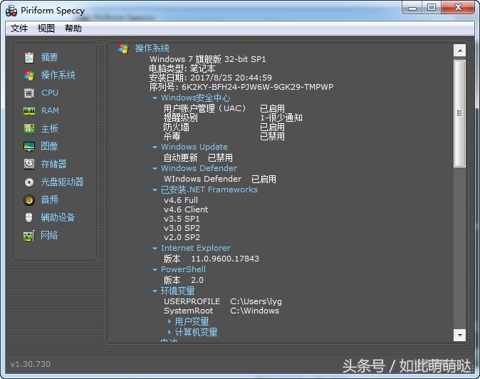Image resolution: width=480 pixels, height=379 pixels.
Task: Open the 文件 menu
Action: tap(19, 28)
